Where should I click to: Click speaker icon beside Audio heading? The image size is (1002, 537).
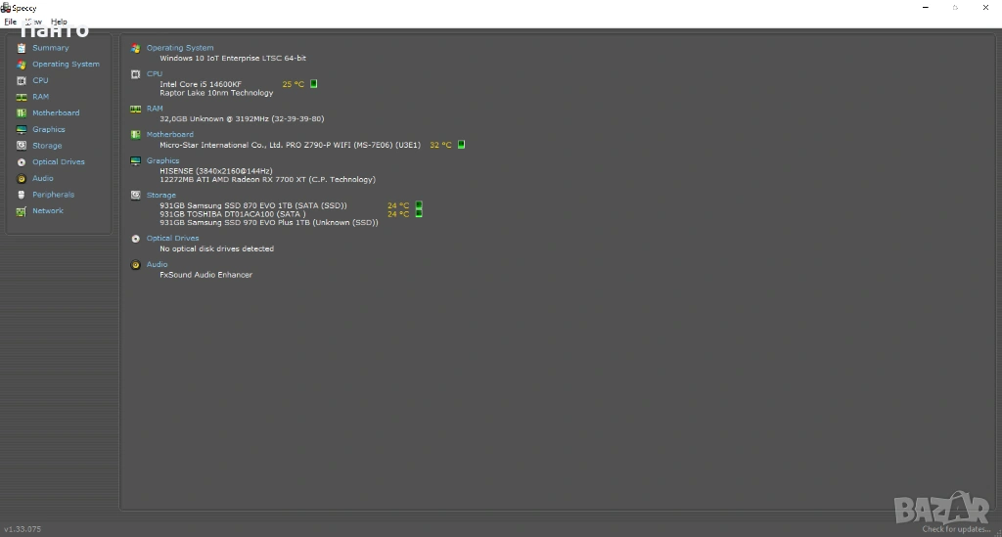[x=135, y=265]
